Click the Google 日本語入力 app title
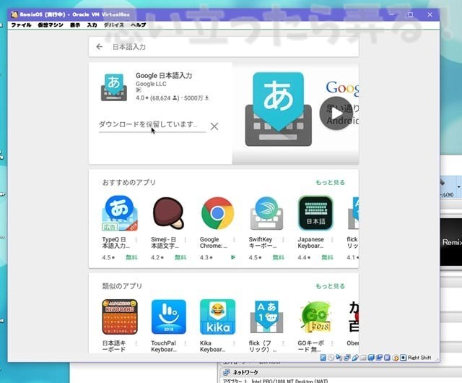Viewport: 462px width, 383px height. 164,76
